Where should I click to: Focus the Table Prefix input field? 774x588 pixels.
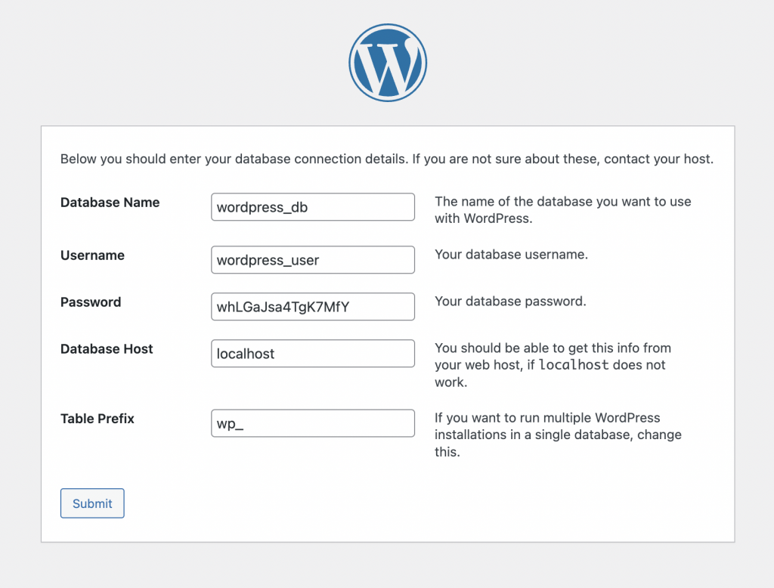click(x=313, y=423)
